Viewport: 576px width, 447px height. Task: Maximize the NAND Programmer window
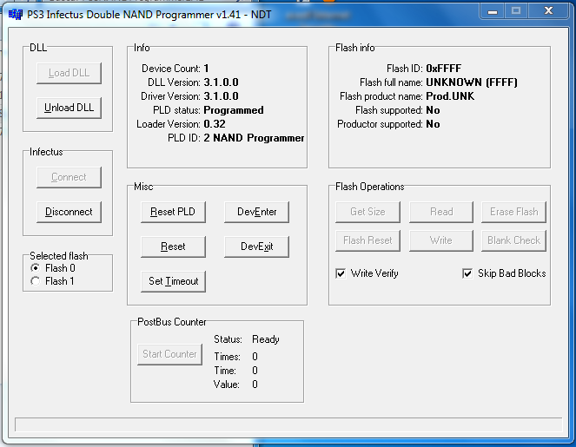(x=516, y=11)
